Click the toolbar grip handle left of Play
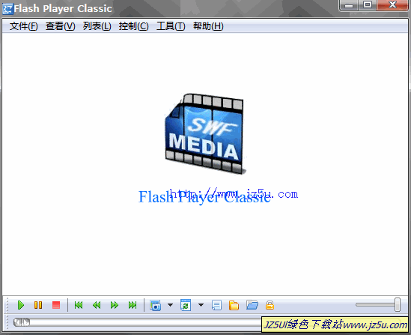 tap(7, 305)
